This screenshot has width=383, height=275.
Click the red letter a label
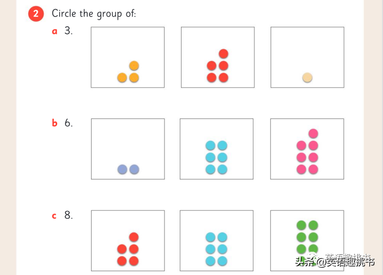click(55, 32)
